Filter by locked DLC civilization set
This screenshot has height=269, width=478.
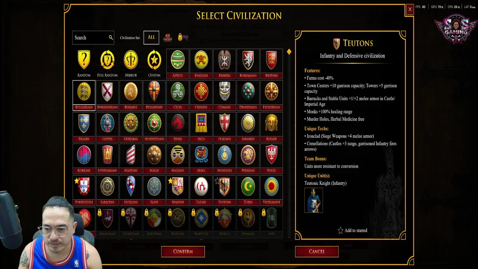(x=183, y=37)
